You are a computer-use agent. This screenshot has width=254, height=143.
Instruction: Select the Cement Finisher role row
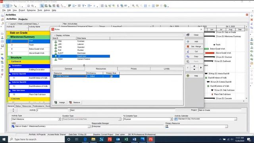81,59
